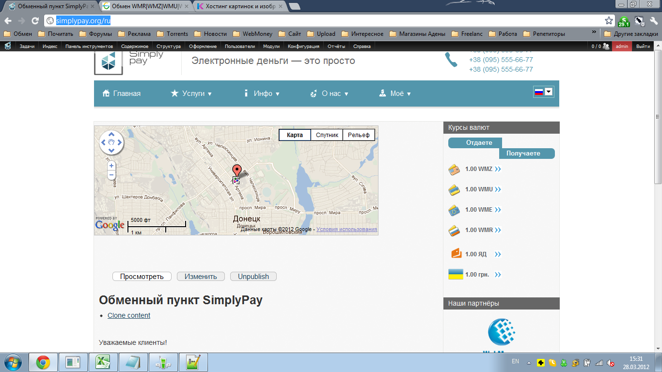Select the Отдаете tab

point(475,143)
